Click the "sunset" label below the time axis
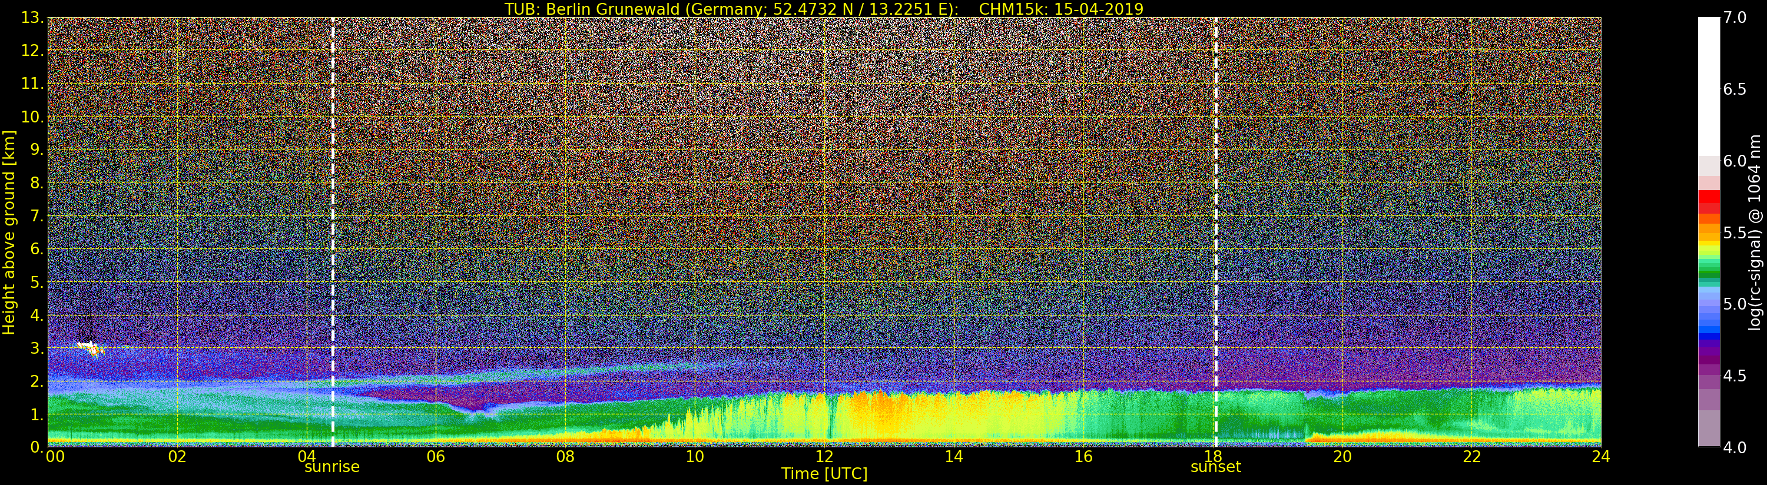Viewport: 1767px width, 485px height. point(1215,467)
